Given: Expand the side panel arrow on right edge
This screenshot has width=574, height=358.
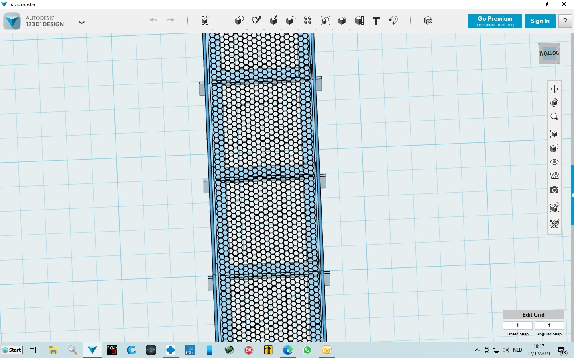Looking at the screenshot, I should [572, 195].
